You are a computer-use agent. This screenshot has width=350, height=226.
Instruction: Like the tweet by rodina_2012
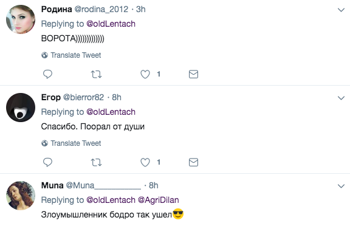point(145,74)
